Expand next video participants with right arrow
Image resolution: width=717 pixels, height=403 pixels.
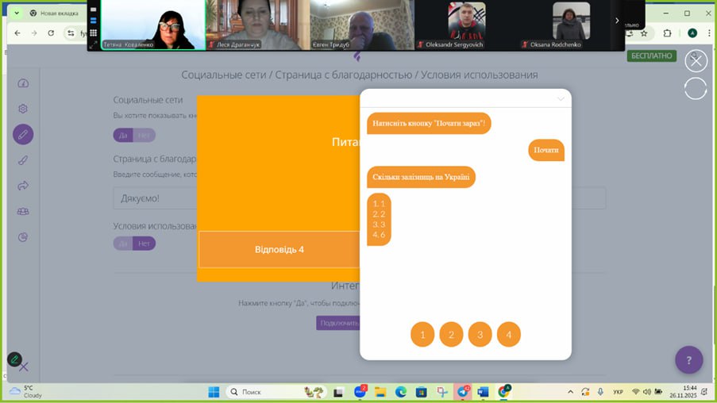(617, 21)
